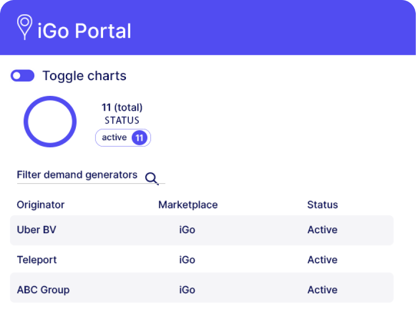Click the iGo Portal title
Viewport: 416px width, 320px height.
coord(84,31)
